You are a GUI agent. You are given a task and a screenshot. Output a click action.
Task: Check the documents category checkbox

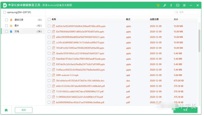(6, 32)
